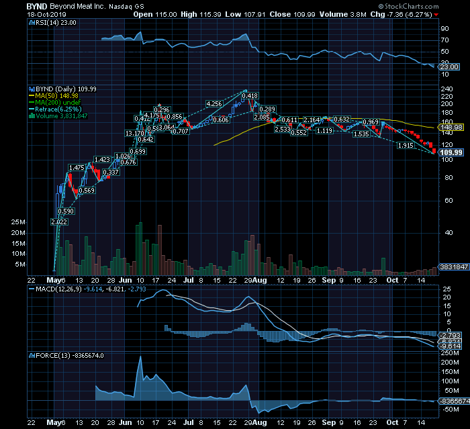Viewport: 470px width, 429px height.
Task: Click the 0.606 retracement label
Action: click(x=221, y=120)
